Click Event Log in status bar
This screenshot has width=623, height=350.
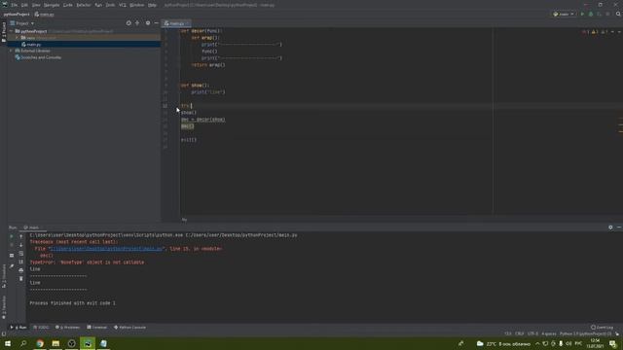[602, 328]
